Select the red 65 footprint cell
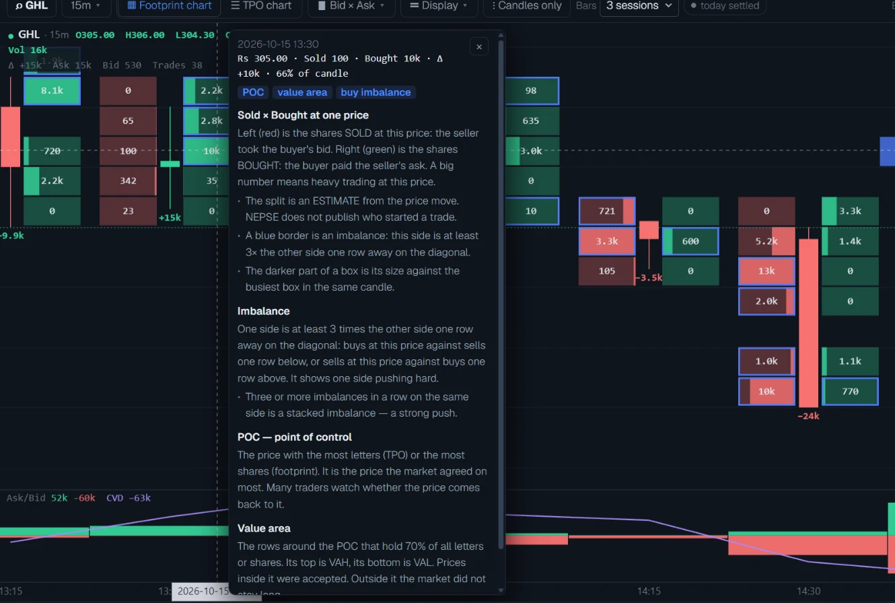 pos(128,120)
